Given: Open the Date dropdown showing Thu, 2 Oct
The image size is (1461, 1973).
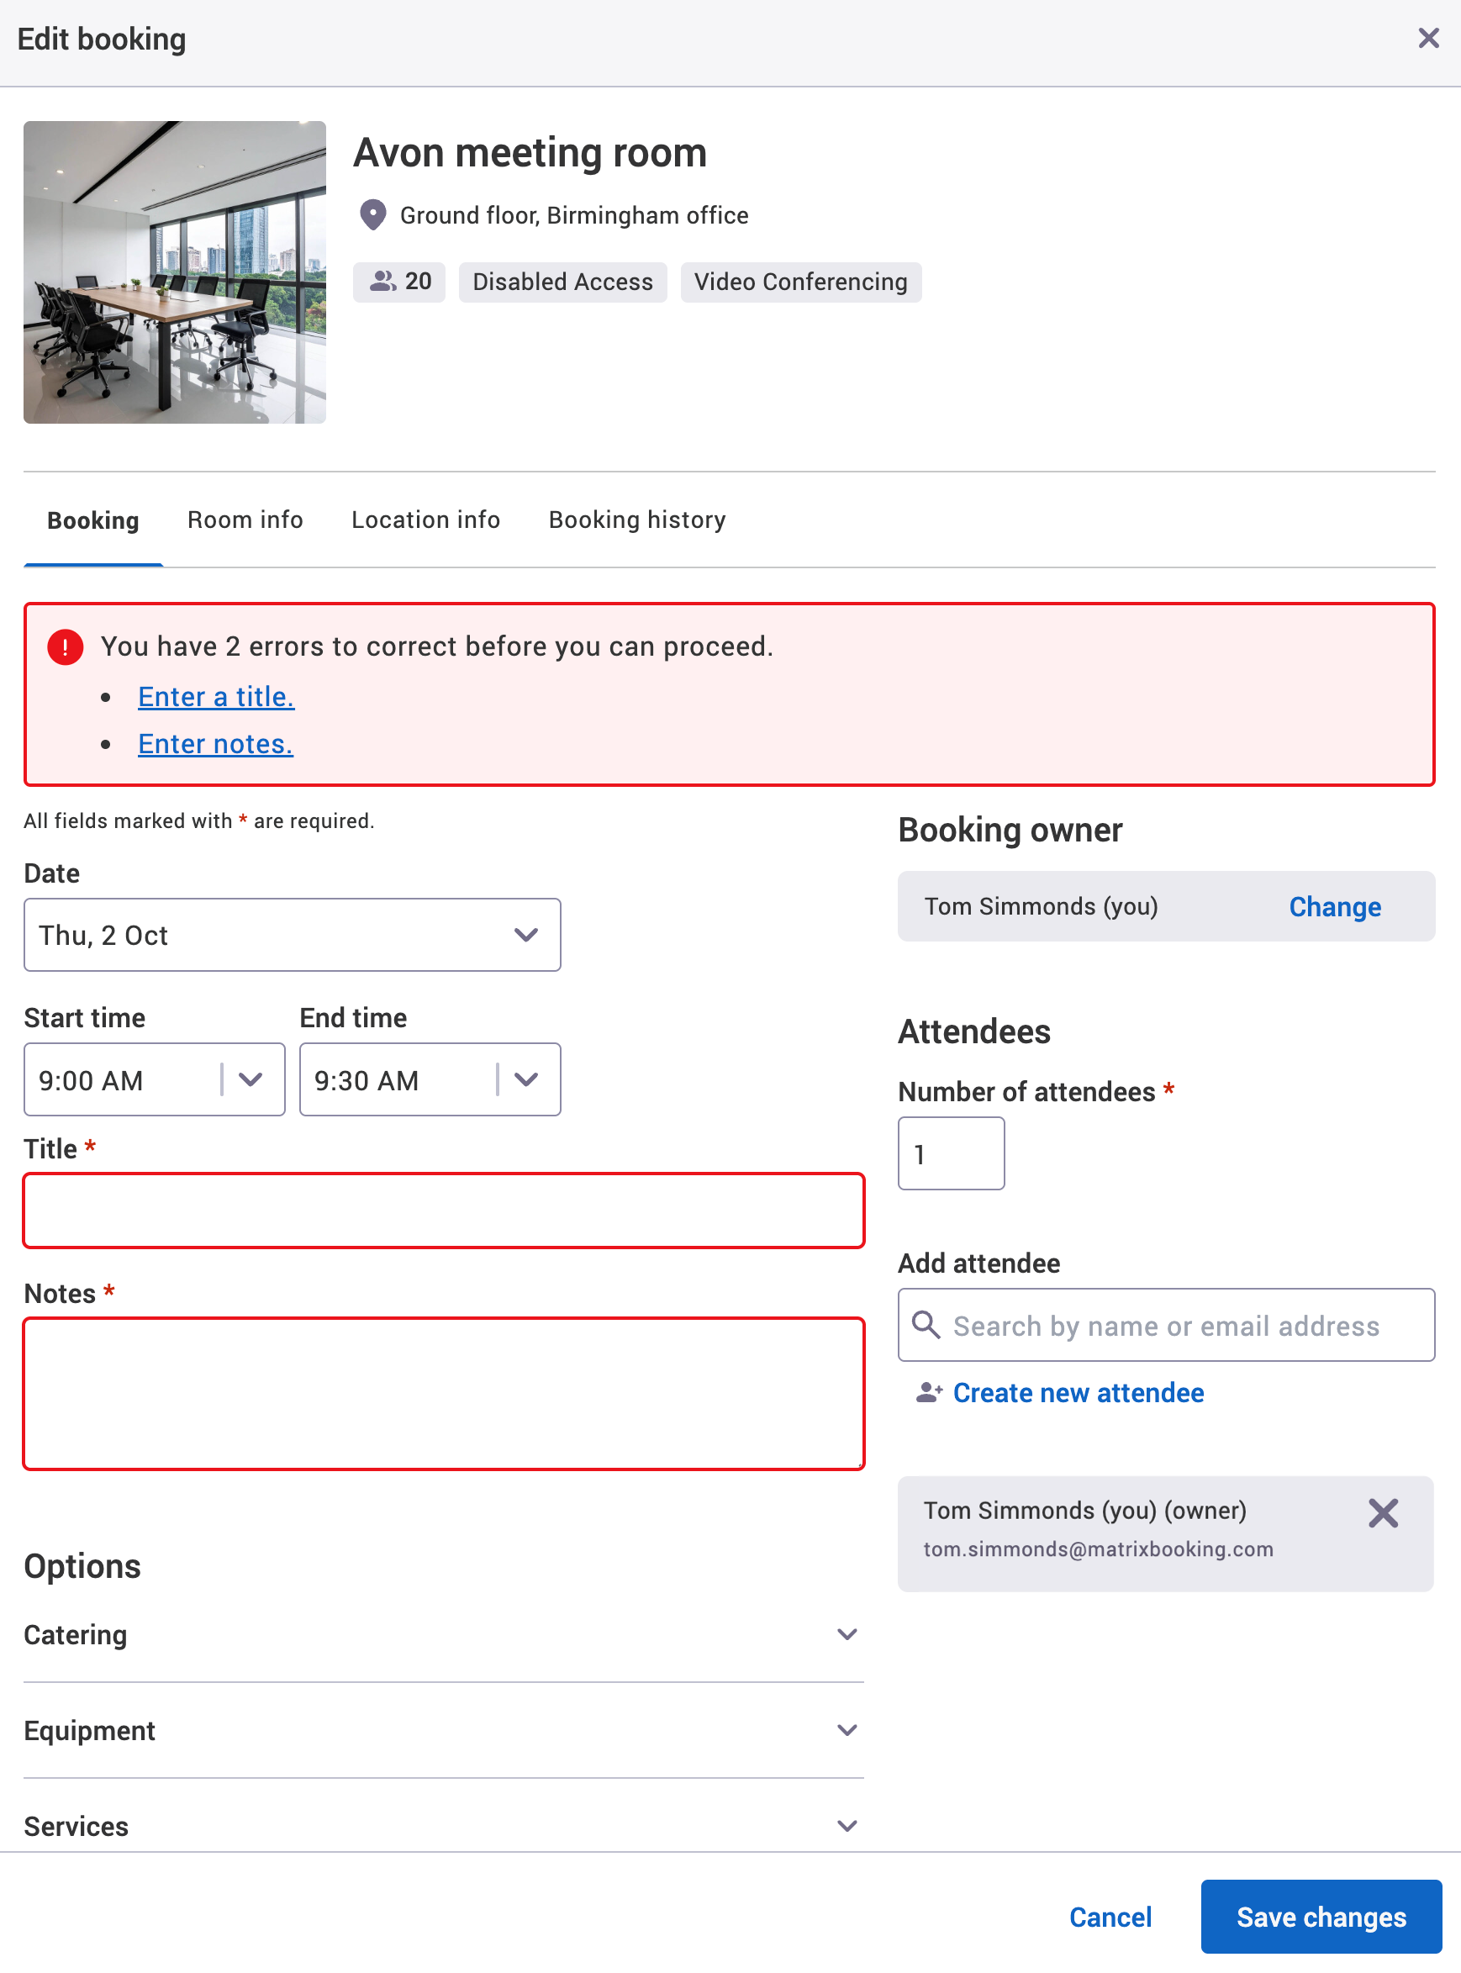Looking at the screenshot, I should tap(526, 934).
